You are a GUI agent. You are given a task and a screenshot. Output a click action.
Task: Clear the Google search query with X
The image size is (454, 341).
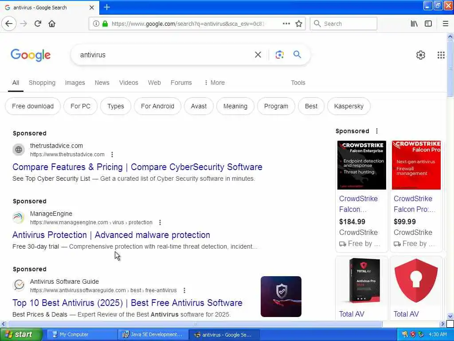[x=258, y=55]
